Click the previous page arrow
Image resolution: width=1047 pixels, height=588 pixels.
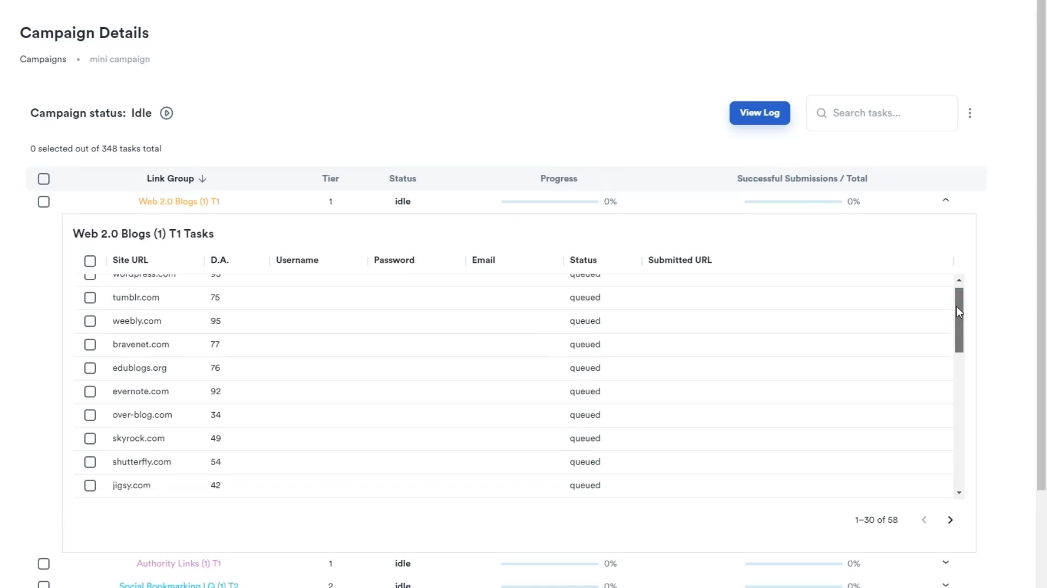point(924,520)
